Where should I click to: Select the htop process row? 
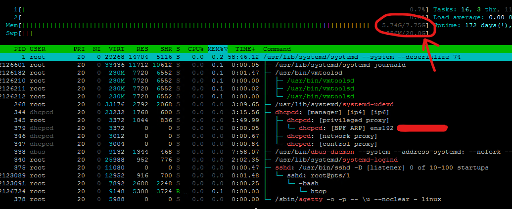pyautogui.click(x=256, y=191)
